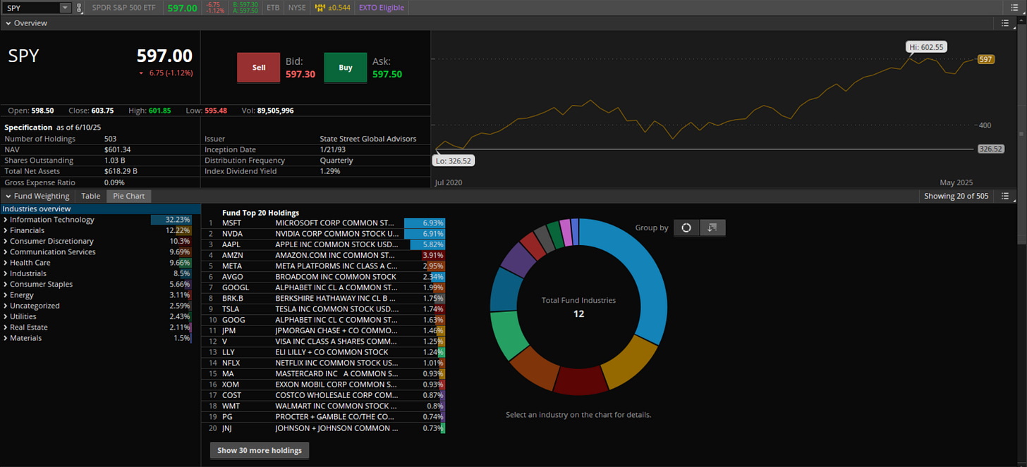Viewport: 1027px width, 467px height.
Task: Select the XOM holding row
Action: tap(324, 385)
